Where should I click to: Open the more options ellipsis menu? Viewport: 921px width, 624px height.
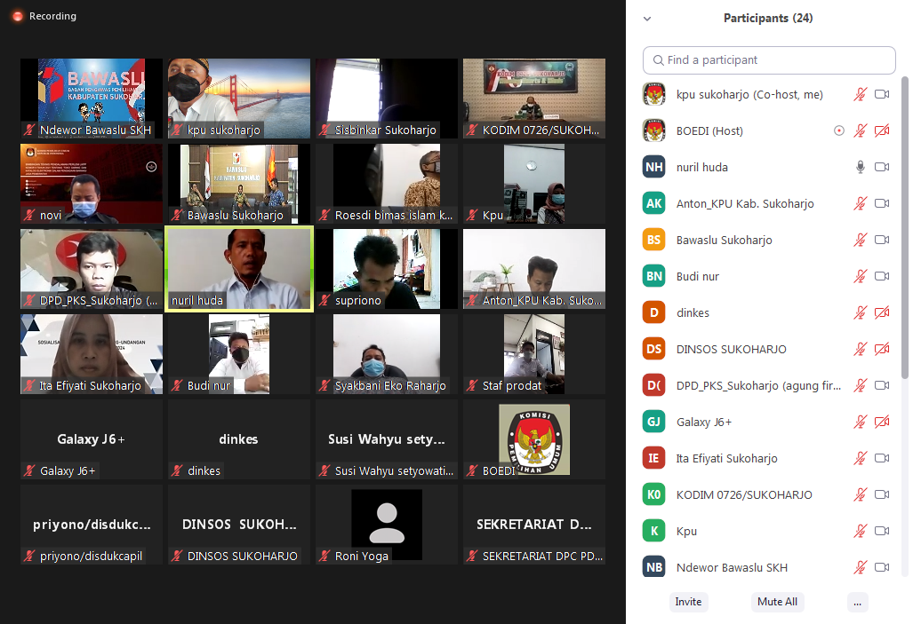[857, 602]
